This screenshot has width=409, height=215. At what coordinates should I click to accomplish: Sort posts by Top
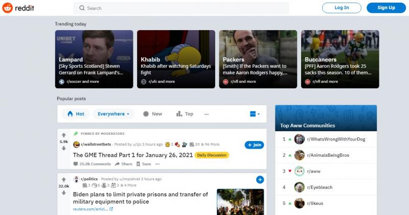coord(185,114)
